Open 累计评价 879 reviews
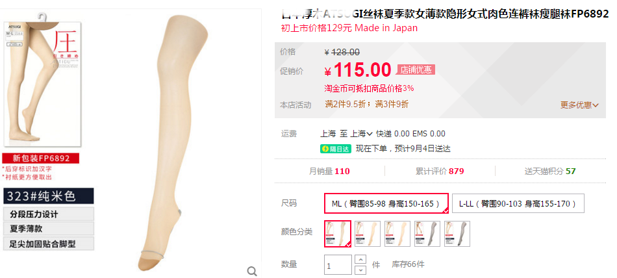 440,171
